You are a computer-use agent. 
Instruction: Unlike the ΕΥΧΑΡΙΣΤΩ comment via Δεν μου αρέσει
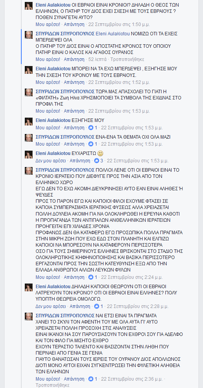(51, 160)
